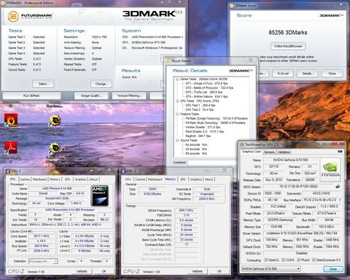Click the AMD Phenom II logo in CPU-Z
Image resolution: width=350 pixels, height=280 pixels.
[x=100, y=195]
